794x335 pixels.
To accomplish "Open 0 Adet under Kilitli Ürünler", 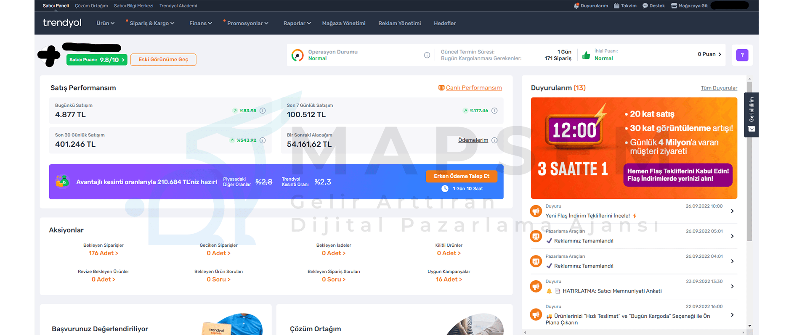I will [x=449, y=253].
